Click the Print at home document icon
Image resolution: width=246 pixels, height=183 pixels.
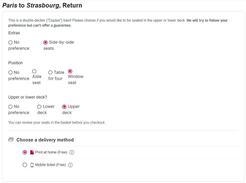pyautogui.click(x=32, y=152)
